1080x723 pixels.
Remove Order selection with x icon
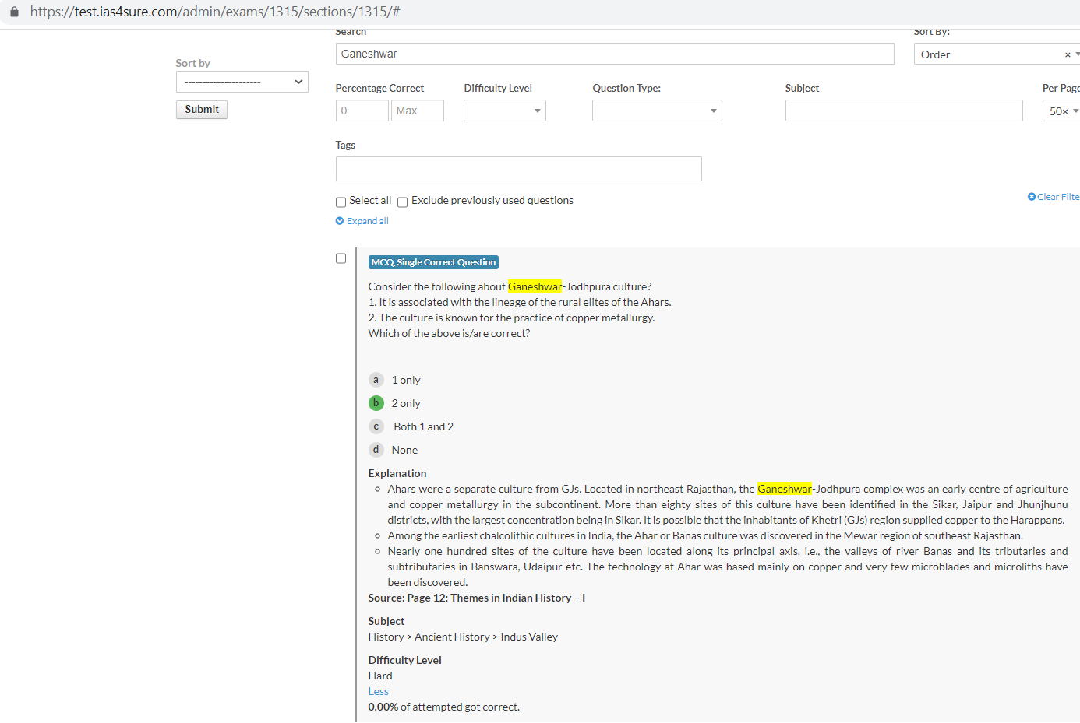1068,54
